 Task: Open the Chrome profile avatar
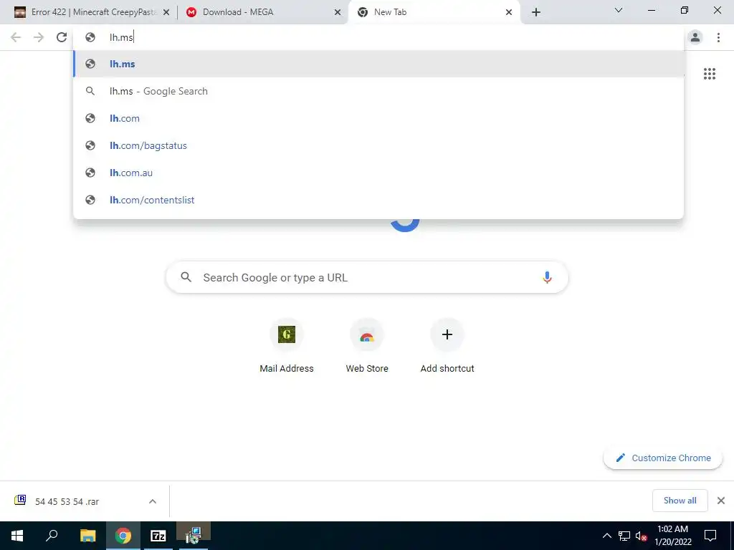click(695, 37)
